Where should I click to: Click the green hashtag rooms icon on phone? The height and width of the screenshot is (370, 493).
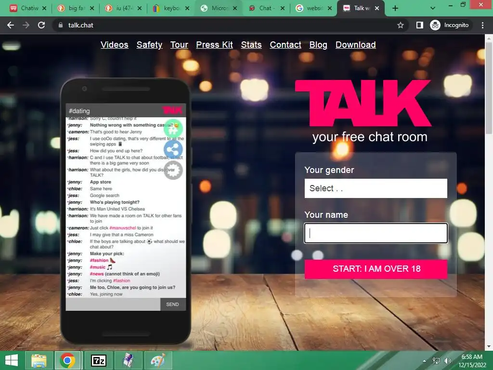[x=173, y=128]
